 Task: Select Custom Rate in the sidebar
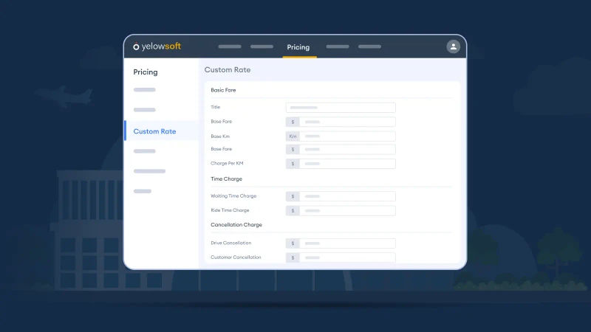pos(154,131)
